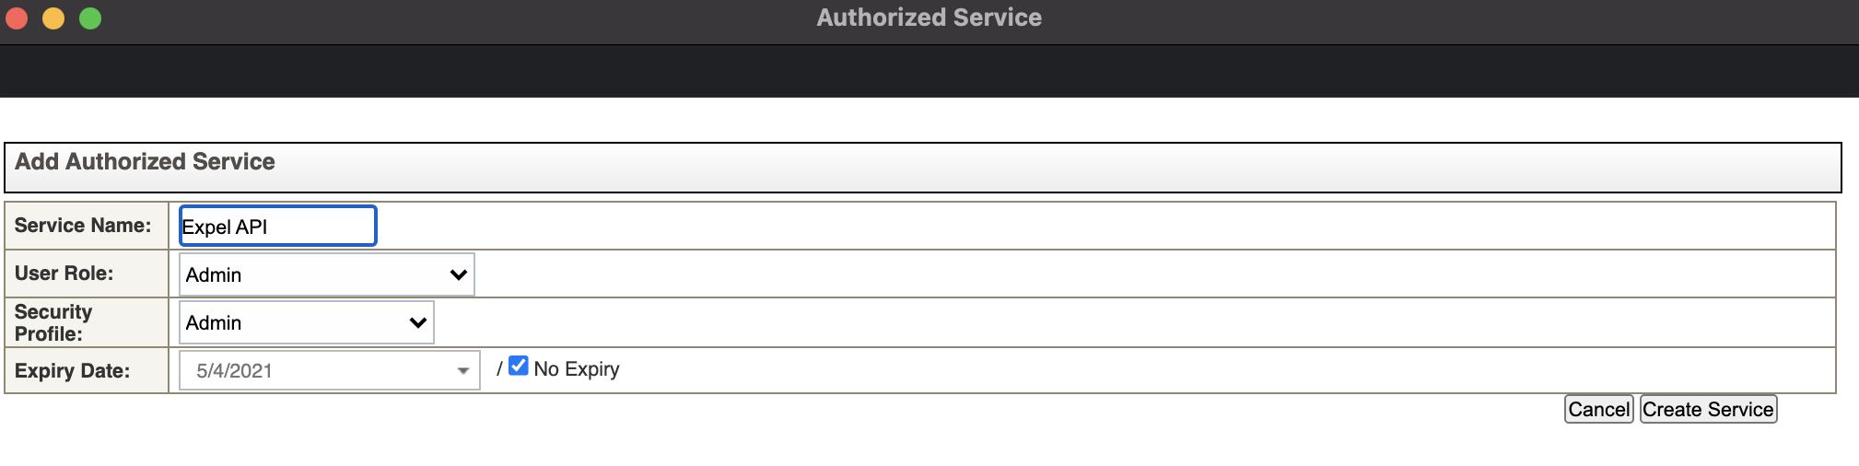Click the Expiry Date label
The height and width of the screenshot is (466, 1859).
click(x=72, y=371)
